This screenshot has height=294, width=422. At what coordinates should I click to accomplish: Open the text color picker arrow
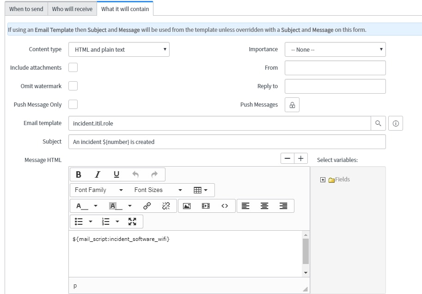click(x=96, y=206)
